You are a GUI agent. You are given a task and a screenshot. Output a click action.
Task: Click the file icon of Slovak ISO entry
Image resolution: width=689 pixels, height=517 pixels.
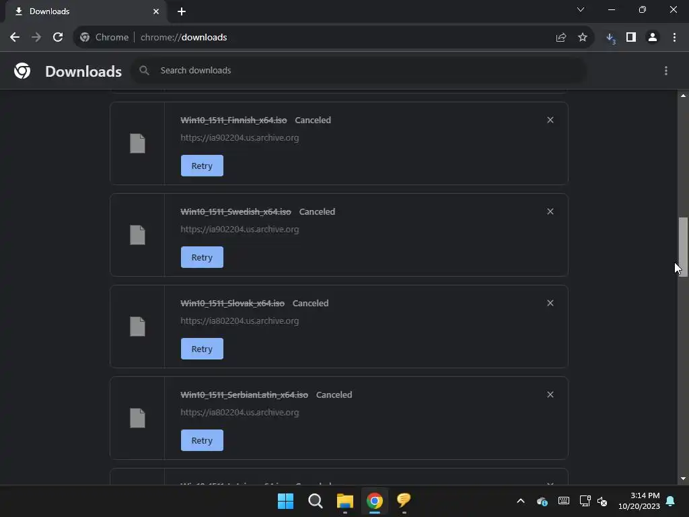pyautogui.click(x=137, y=326)
